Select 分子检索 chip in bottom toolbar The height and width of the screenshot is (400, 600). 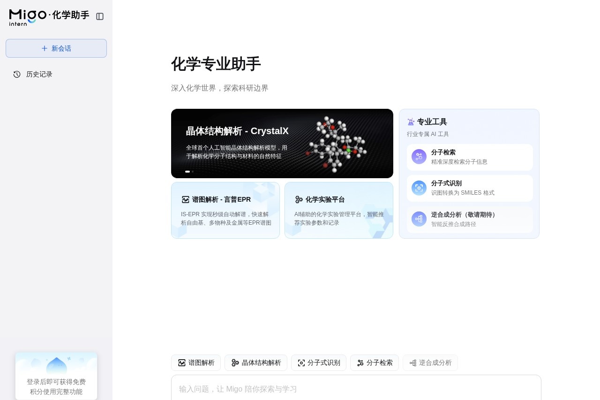click(375, 362)
